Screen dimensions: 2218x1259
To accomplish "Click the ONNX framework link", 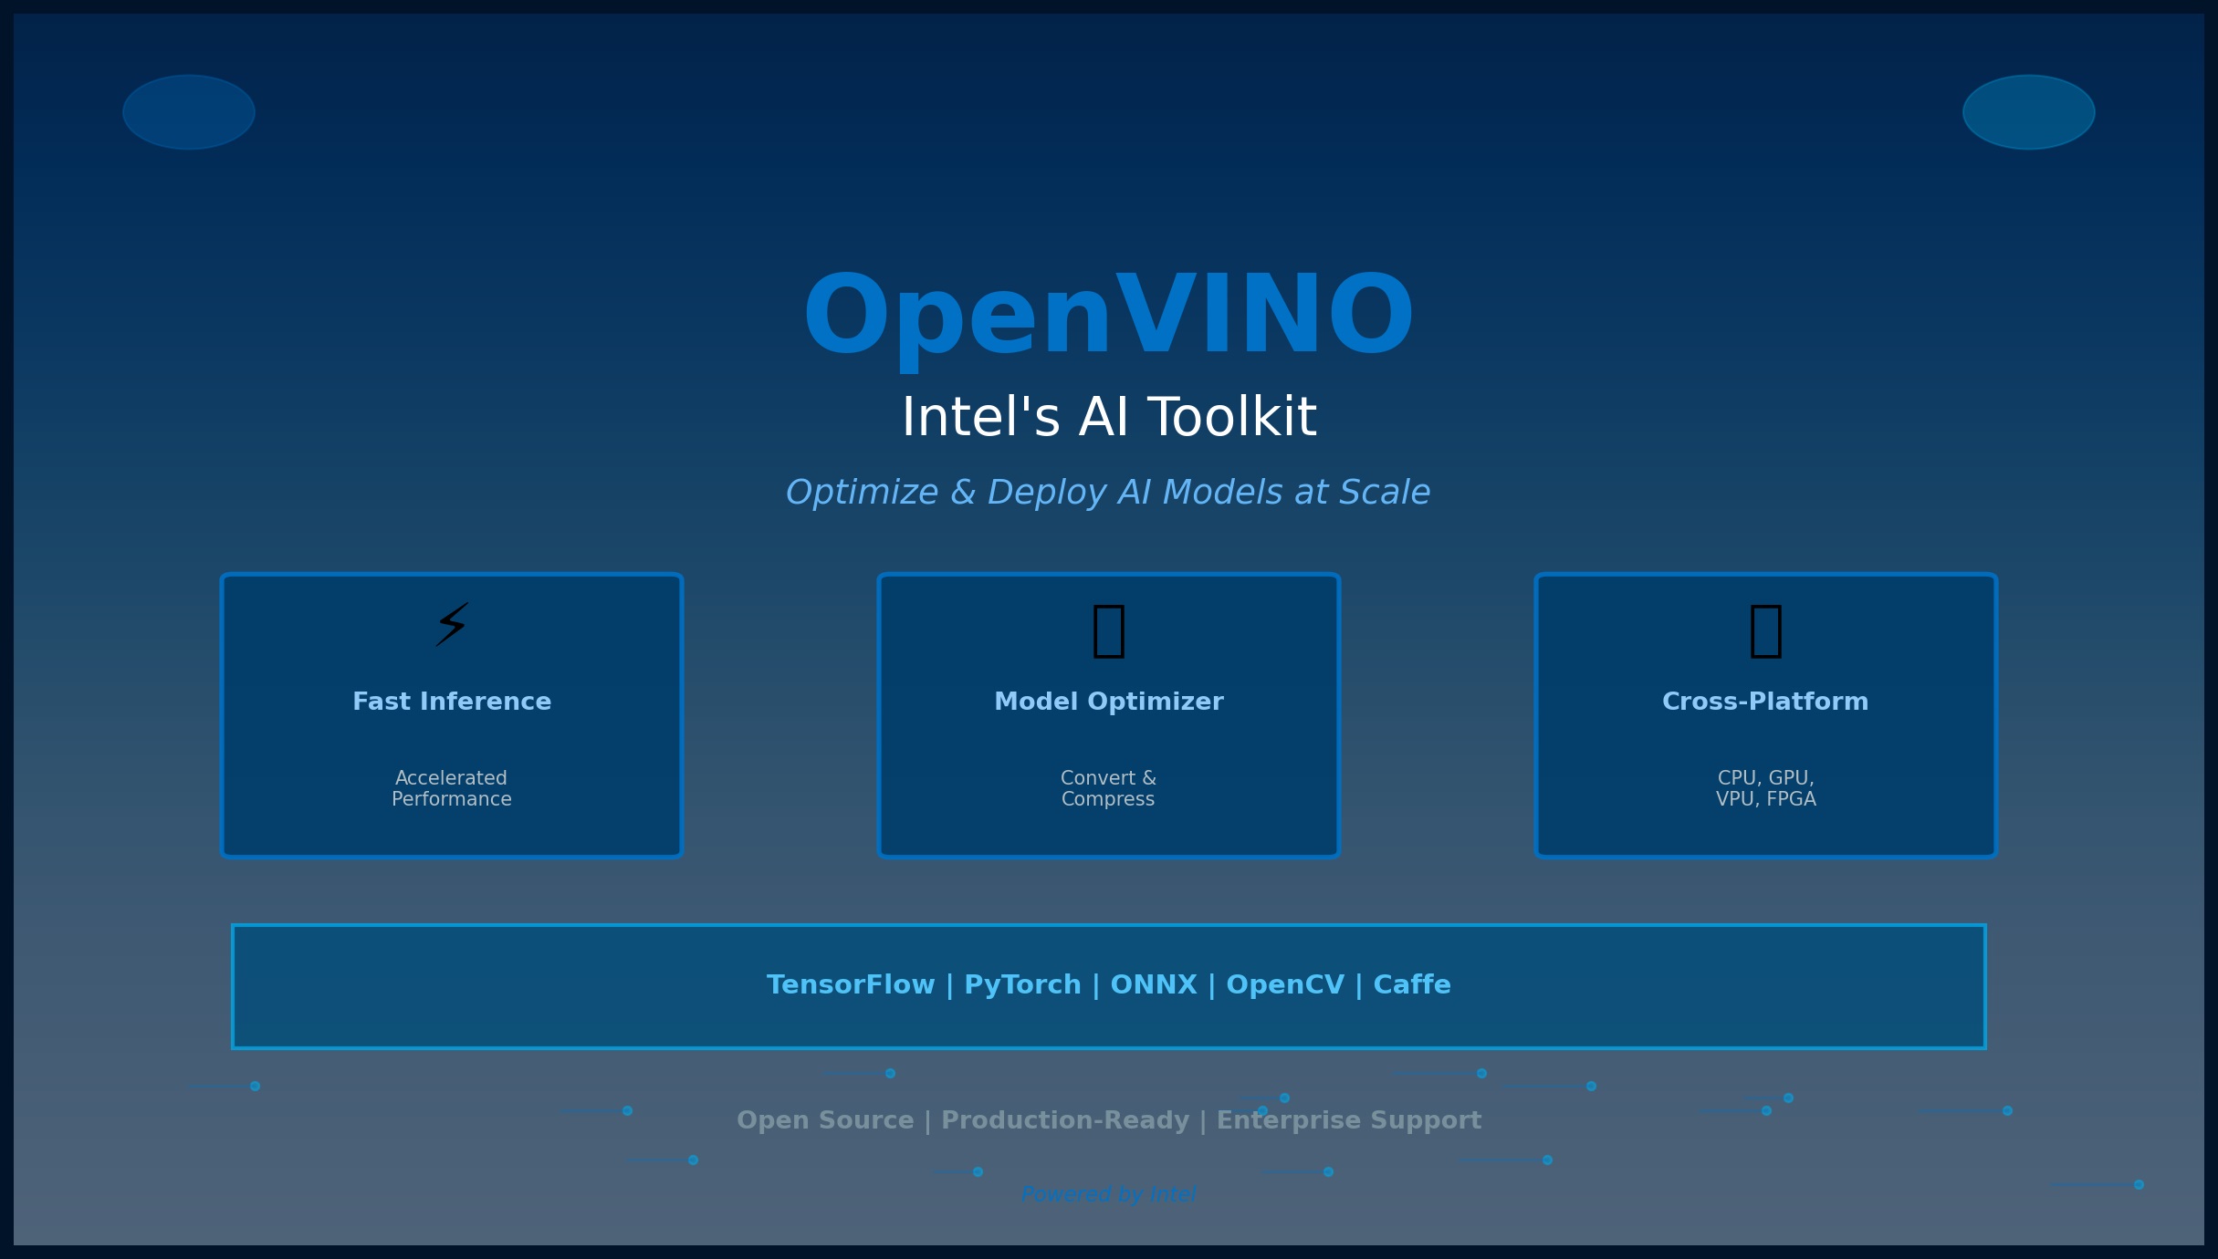I will coord(1153,984).
